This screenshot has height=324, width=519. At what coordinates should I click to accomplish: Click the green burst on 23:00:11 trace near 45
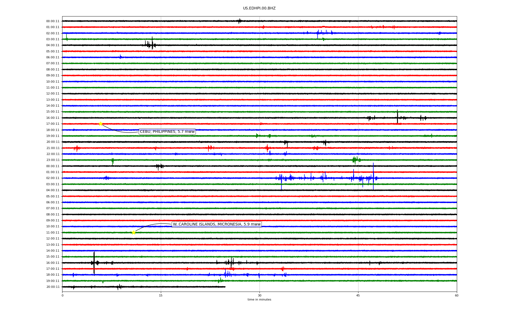(x=355, y=160)
